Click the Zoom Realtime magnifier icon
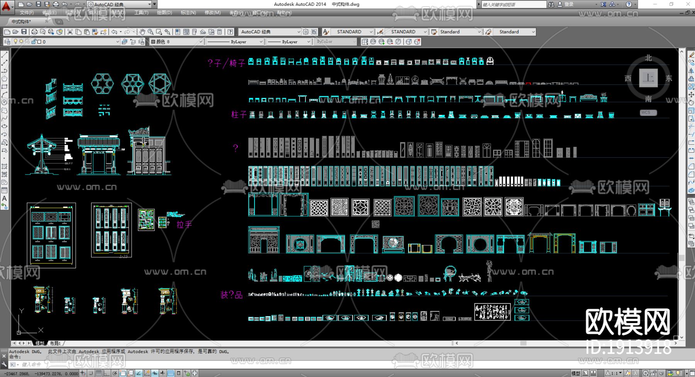Viewport: 695px width, 377px height. coord(151,32)
